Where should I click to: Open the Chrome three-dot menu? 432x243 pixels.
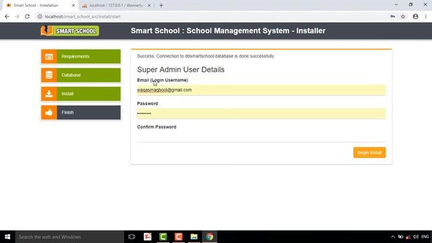pyautogui.click(x=426, y=16)
